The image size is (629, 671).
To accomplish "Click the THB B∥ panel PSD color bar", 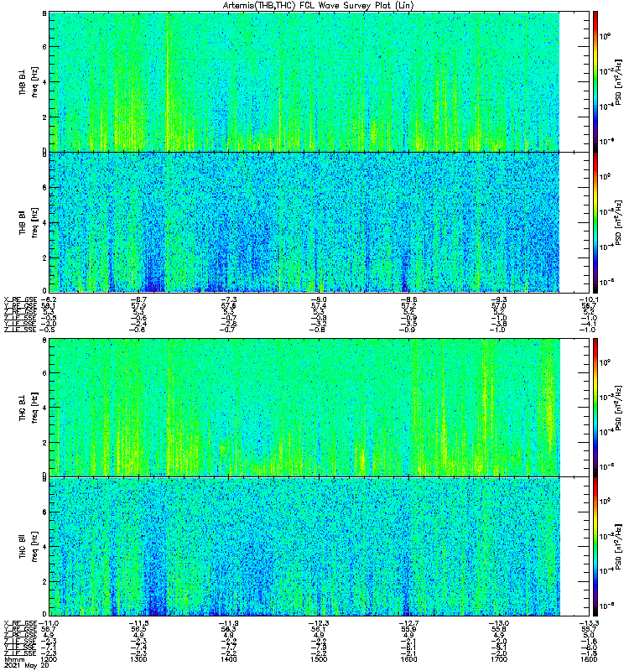I will click(595, 222).
